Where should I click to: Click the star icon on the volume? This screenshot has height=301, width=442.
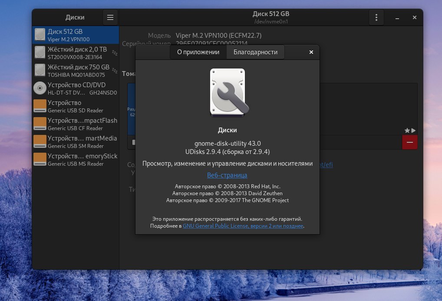[407, 130]
